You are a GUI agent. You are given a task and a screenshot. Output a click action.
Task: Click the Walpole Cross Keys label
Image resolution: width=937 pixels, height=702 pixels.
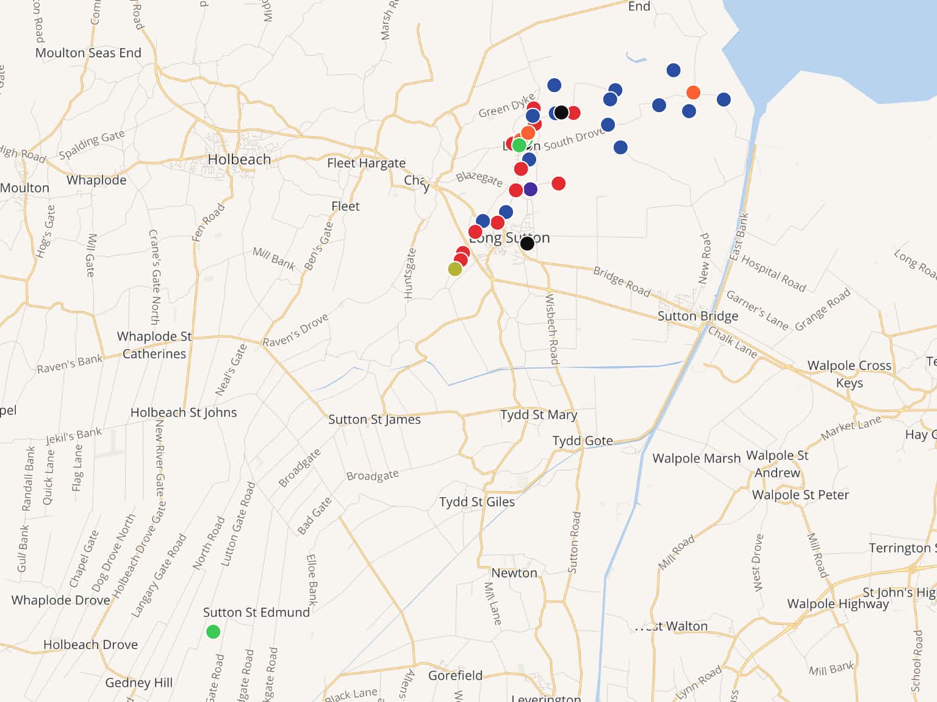[x=849, y=374]
